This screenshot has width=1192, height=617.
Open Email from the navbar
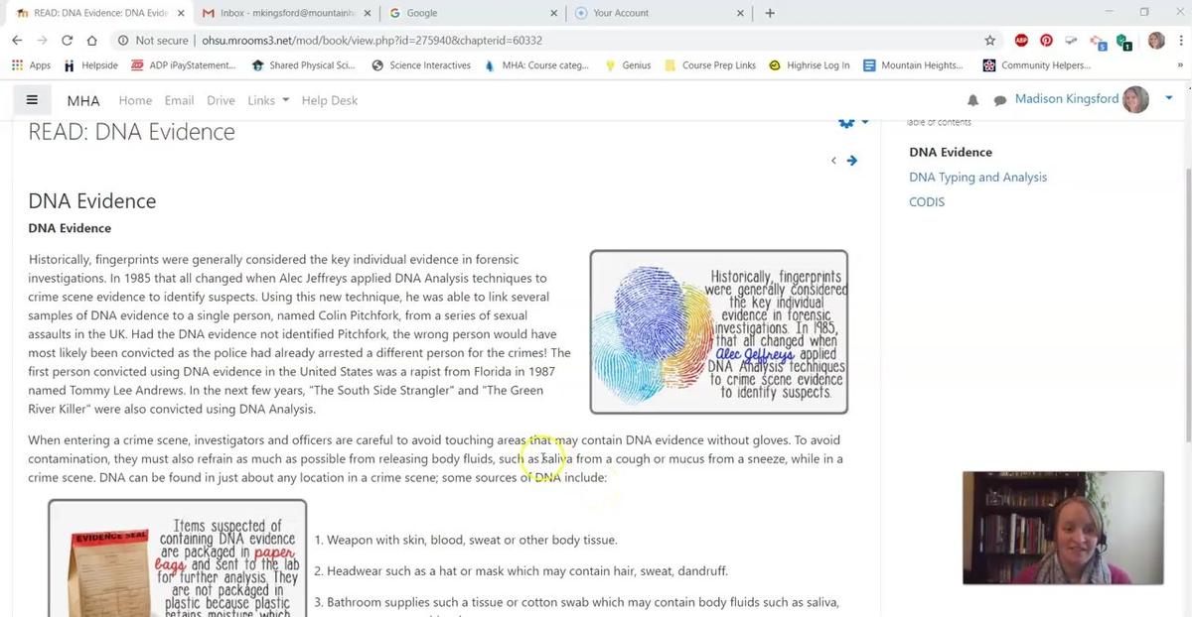[179, 100]
